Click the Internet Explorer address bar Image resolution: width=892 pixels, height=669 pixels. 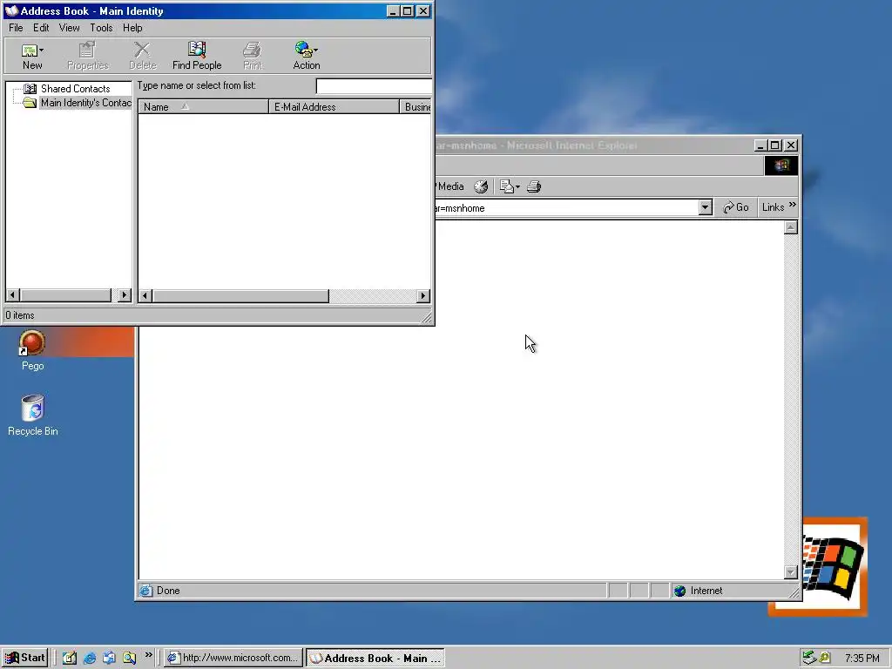click(x=566, y=208)
